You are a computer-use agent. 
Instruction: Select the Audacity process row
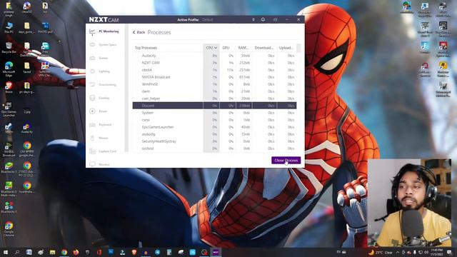coord(214,56)
